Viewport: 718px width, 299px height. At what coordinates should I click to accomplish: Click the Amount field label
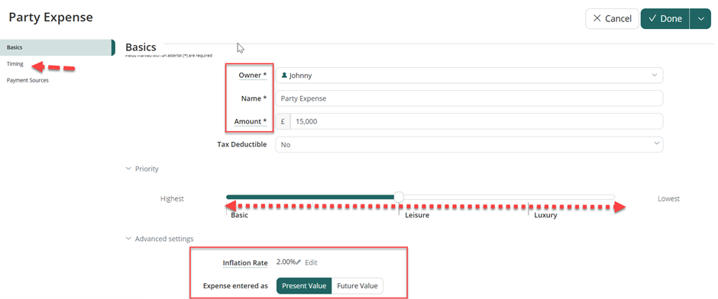(x=251, y=121)
